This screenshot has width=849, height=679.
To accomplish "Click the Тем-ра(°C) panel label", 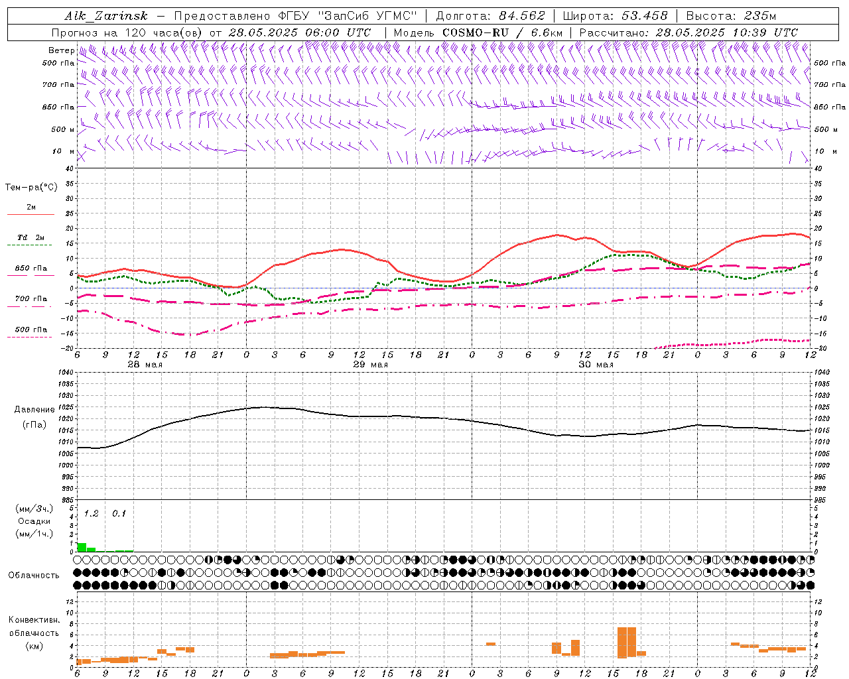I will 31,188.
